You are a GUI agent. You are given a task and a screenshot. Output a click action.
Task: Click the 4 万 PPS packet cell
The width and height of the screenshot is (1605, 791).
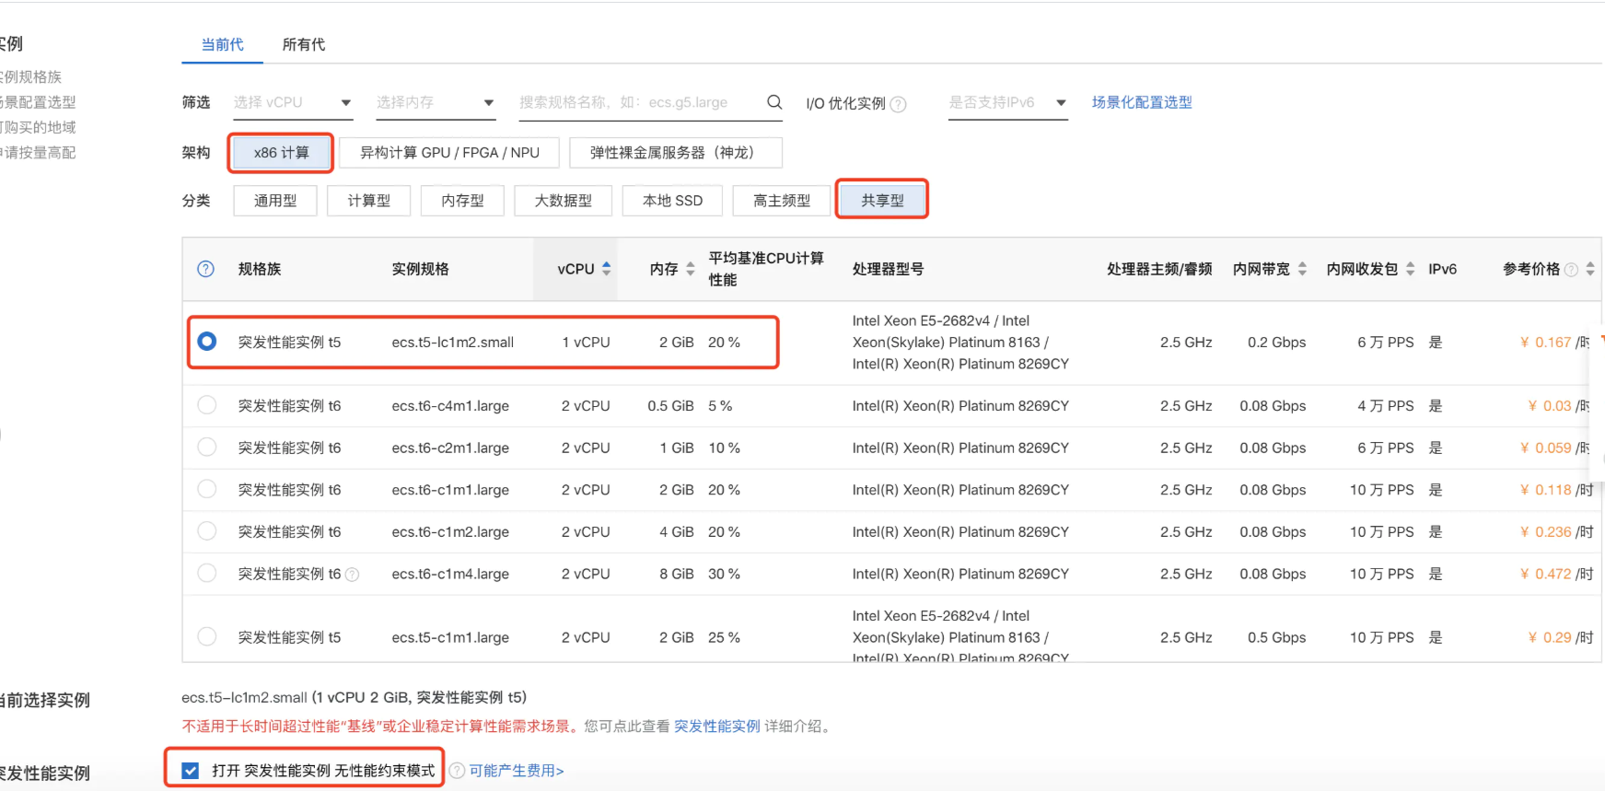[1385, 406]
